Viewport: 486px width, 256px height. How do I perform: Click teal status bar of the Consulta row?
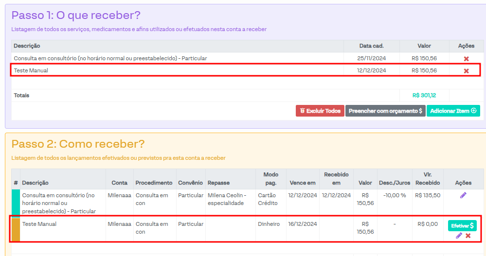click(16, 203)
